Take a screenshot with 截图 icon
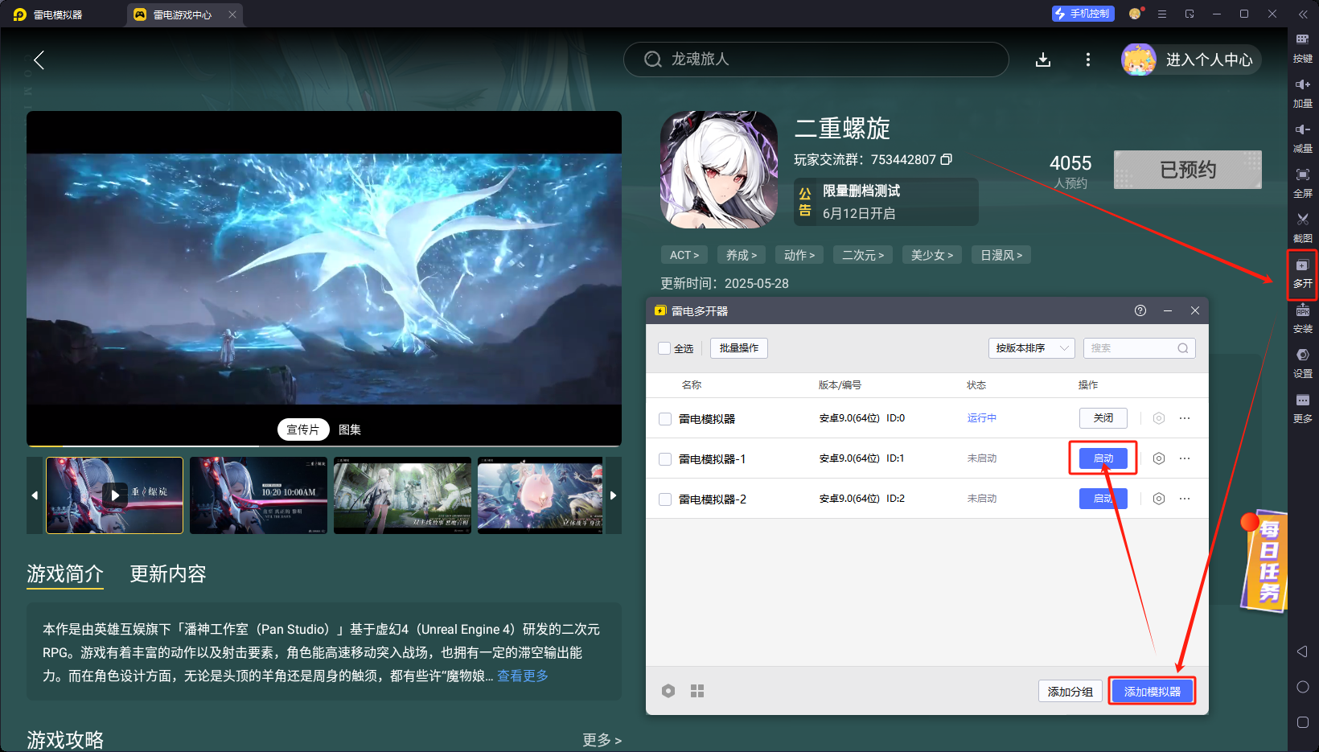This screenshot has width=1319, height=752. [1302, 228]
